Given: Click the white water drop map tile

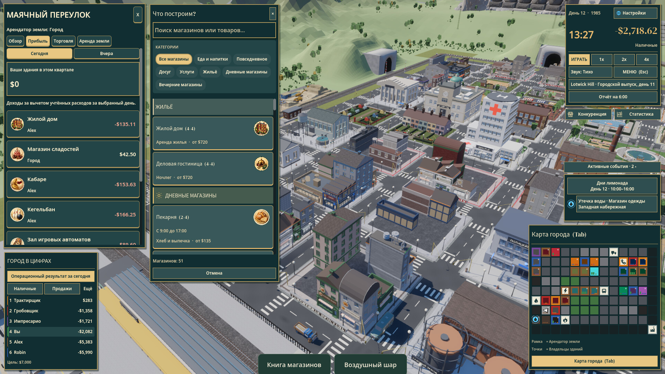Looking at the screenshot, I should (536, 301).
